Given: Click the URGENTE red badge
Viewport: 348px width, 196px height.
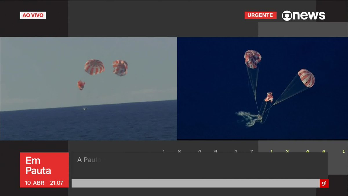Looking at the screenshot, I should 260,15.
